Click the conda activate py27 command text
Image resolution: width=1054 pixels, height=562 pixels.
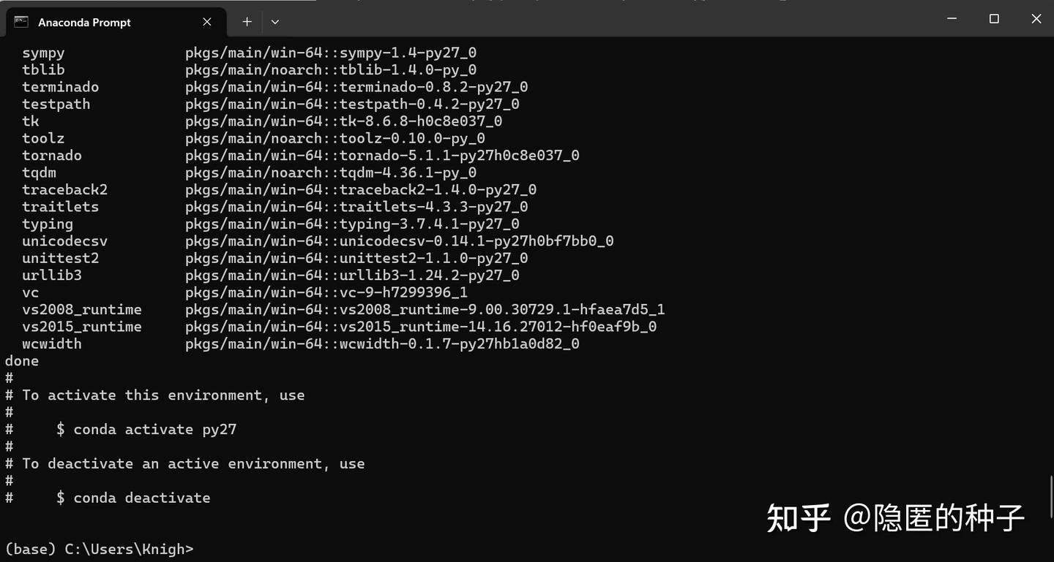click(154, 429)
